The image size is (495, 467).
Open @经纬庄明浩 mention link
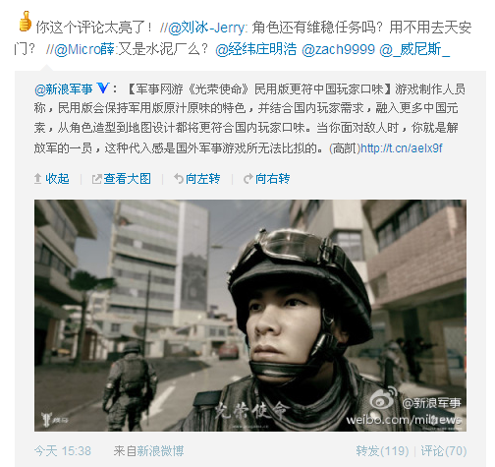pyautogui.click(x=256, y=49)
